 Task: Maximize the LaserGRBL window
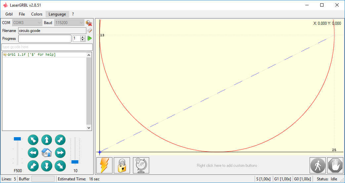click(x=322, y=5)
